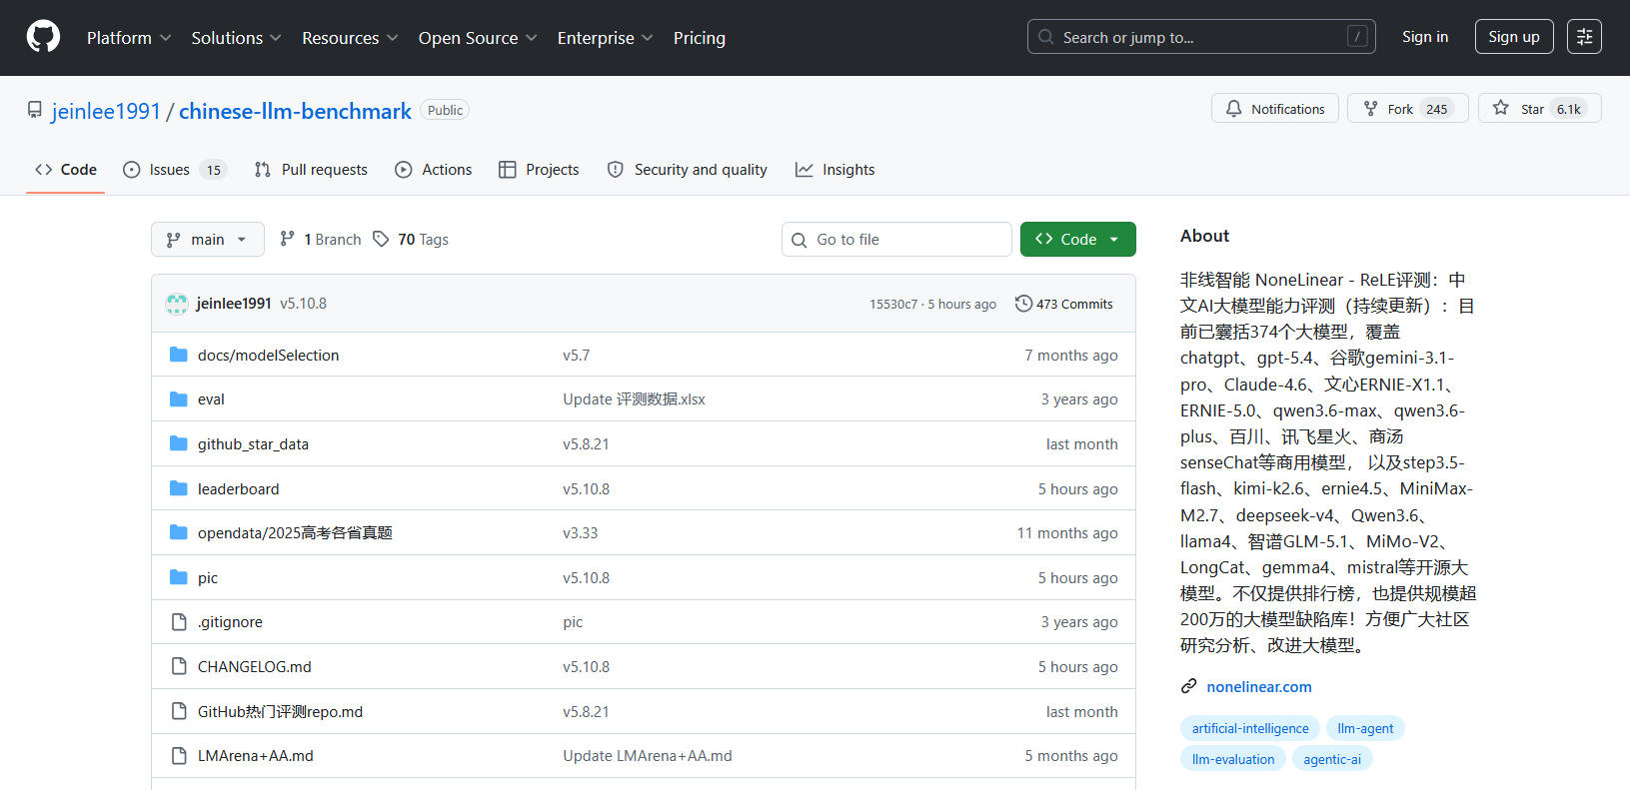Open the agentic-ai topic tag
This screenshot has width=1630, height=790.
(x=1332, y=759)
